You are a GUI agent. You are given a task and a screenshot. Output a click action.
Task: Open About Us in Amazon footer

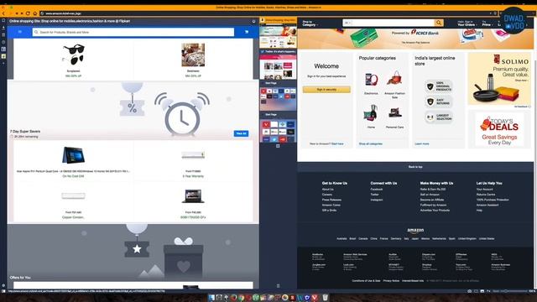(327, 190)
